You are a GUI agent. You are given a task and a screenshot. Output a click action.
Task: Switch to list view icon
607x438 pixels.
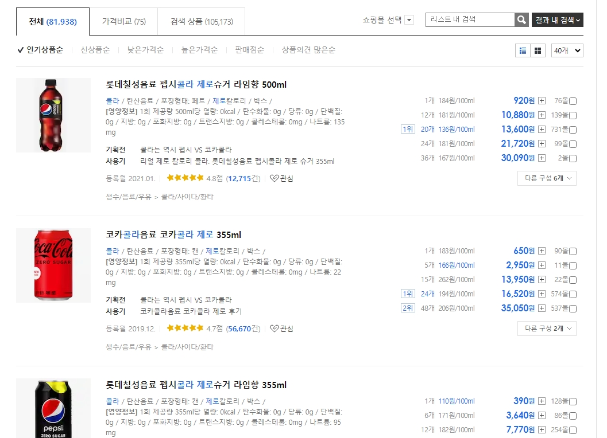[x=523, y=50]
